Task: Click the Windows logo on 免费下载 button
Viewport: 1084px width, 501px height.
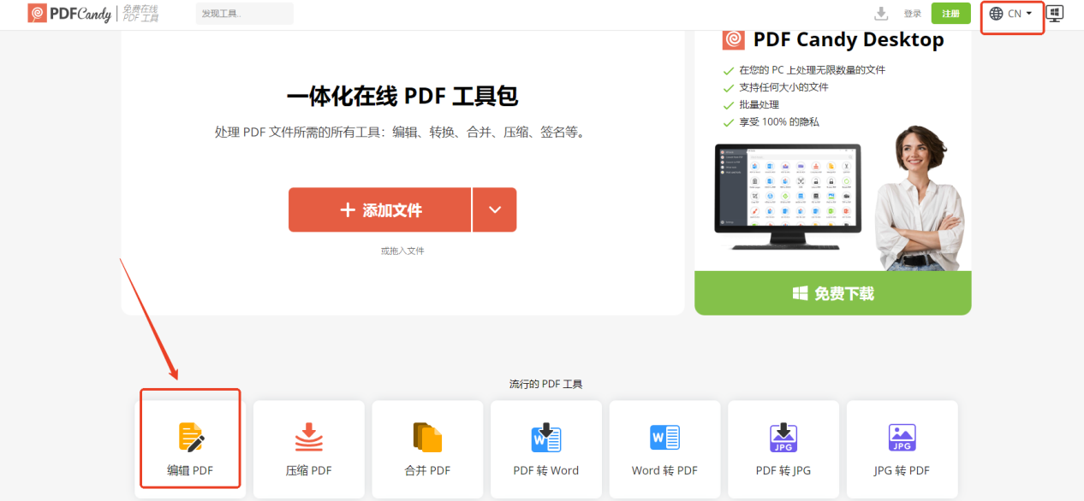Action: [800, 293]
